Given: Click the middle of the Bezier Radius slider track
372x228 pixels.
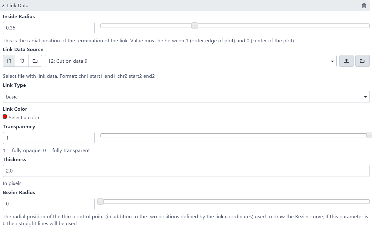Looking at the screenshot, I should pyautogui.click(x=235, y=202).
